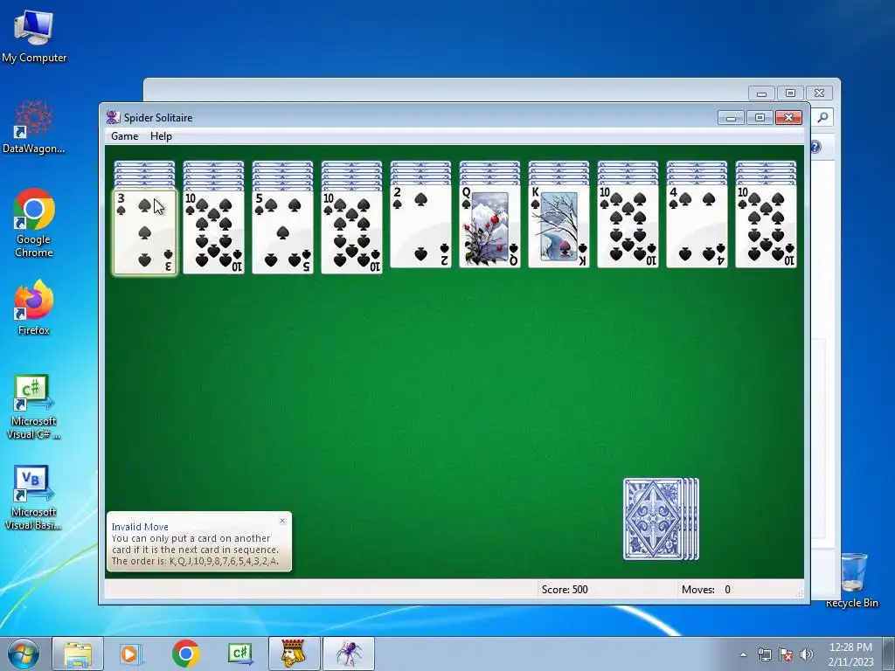Viewport: 895px width, 671px height.
Task: Switch to Solitaire king taskbar icon
Action: [x=295, y=654]
